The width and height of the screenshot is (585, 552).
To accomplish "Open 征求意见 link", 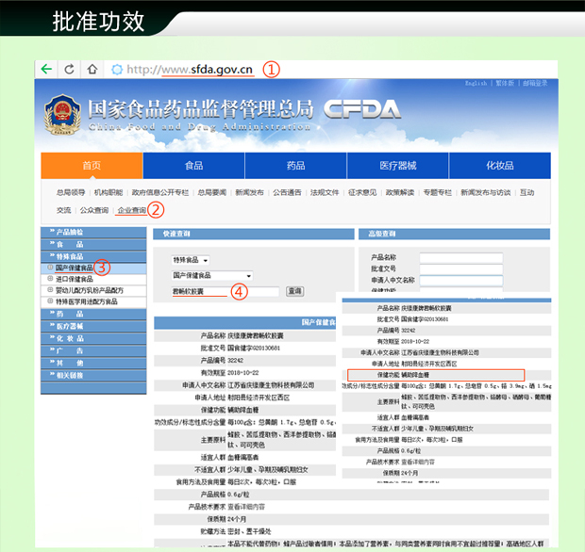I will click(362, 192).
